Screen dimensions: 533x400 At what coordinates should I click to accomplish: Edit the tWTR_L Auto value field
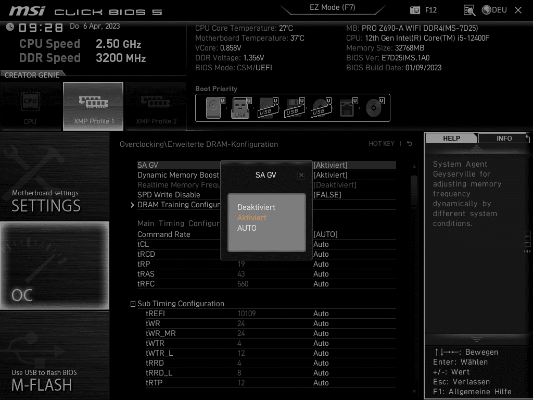tap(321, 353)
